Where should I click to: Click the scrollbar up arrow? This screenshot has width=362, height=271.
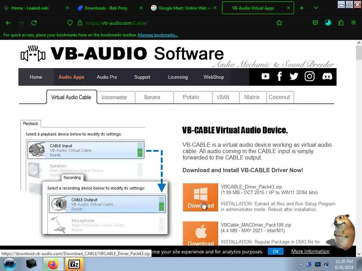pos(359,43)
